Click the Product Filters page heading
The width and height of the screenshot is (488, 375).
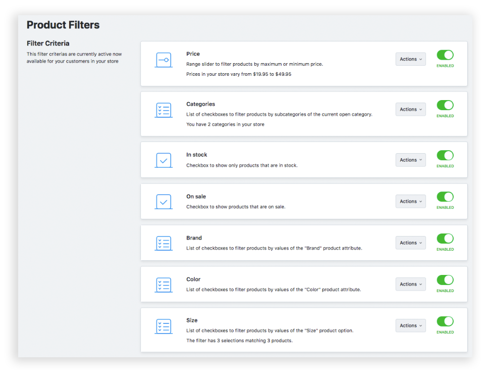pos(63,25)
